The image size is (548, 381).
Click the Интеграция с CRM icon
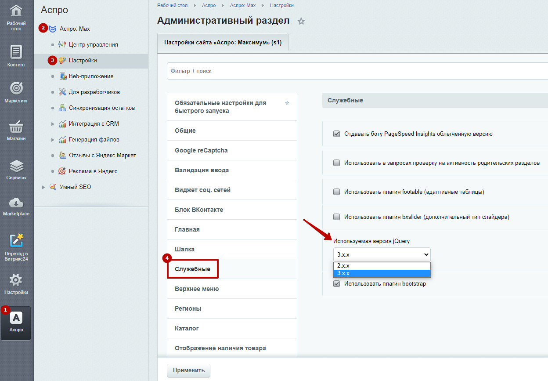(62, 123)
